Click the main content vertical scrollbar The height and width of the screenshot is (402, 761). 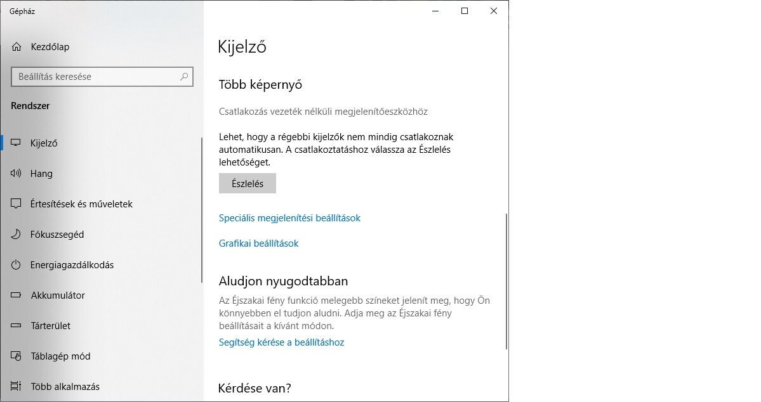tap(506, 282)
